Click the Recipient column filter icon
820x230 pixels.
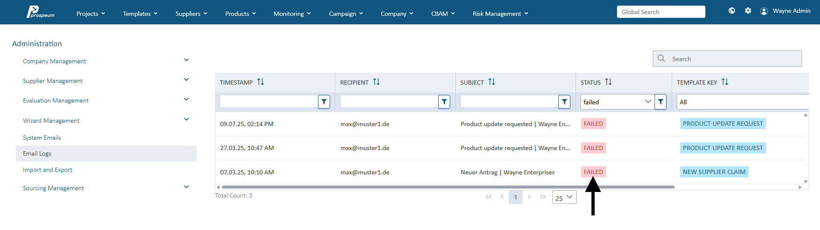444,102
